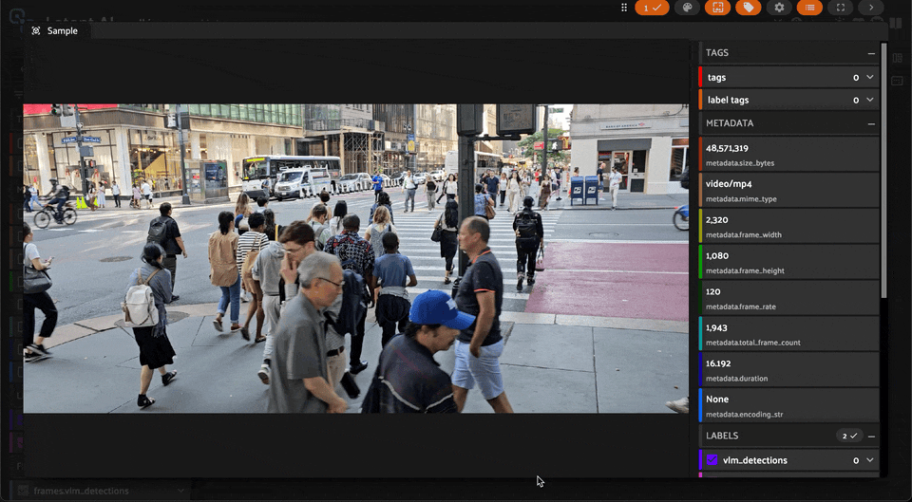Click the crop-to-content icon in toolbar

pos(717,8)
